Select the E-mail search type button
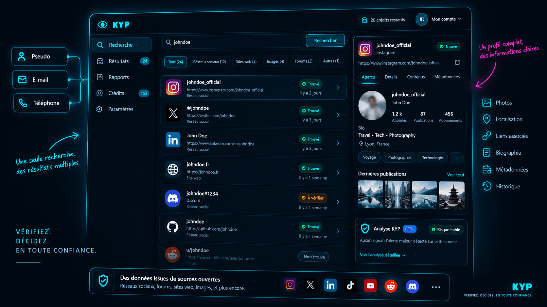Screen dimensions: 547x307 [x=40, y=80]
